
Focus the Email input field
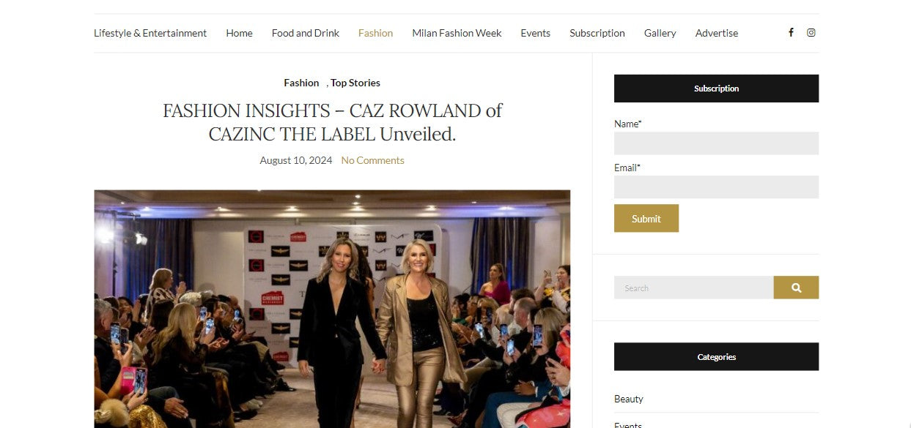[716, 187]
